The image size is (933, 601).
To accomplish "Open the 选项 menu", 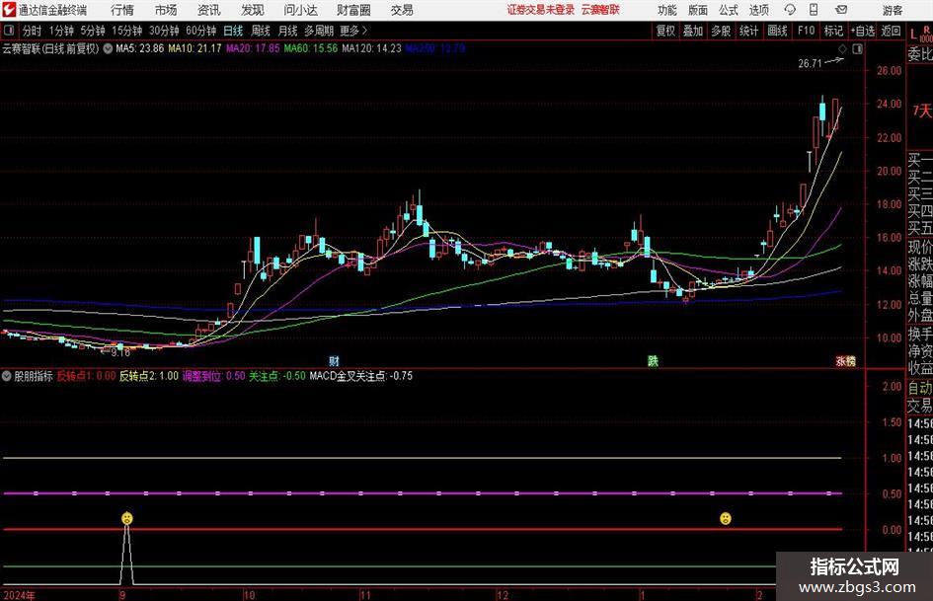I will (x=759, y=10).
